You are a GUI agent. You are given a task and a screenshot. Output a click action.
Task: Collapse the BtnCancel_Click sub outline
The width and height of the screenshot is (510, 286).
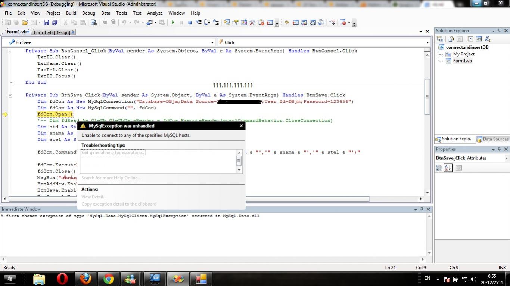(10, 51)
